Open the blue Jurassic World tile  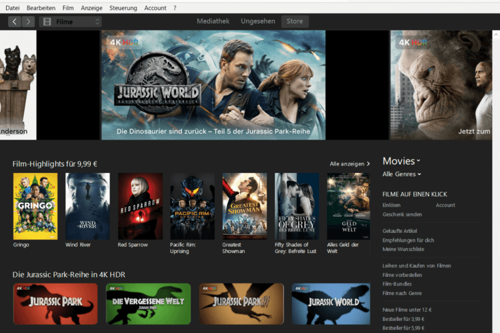(x=331, y=304)
